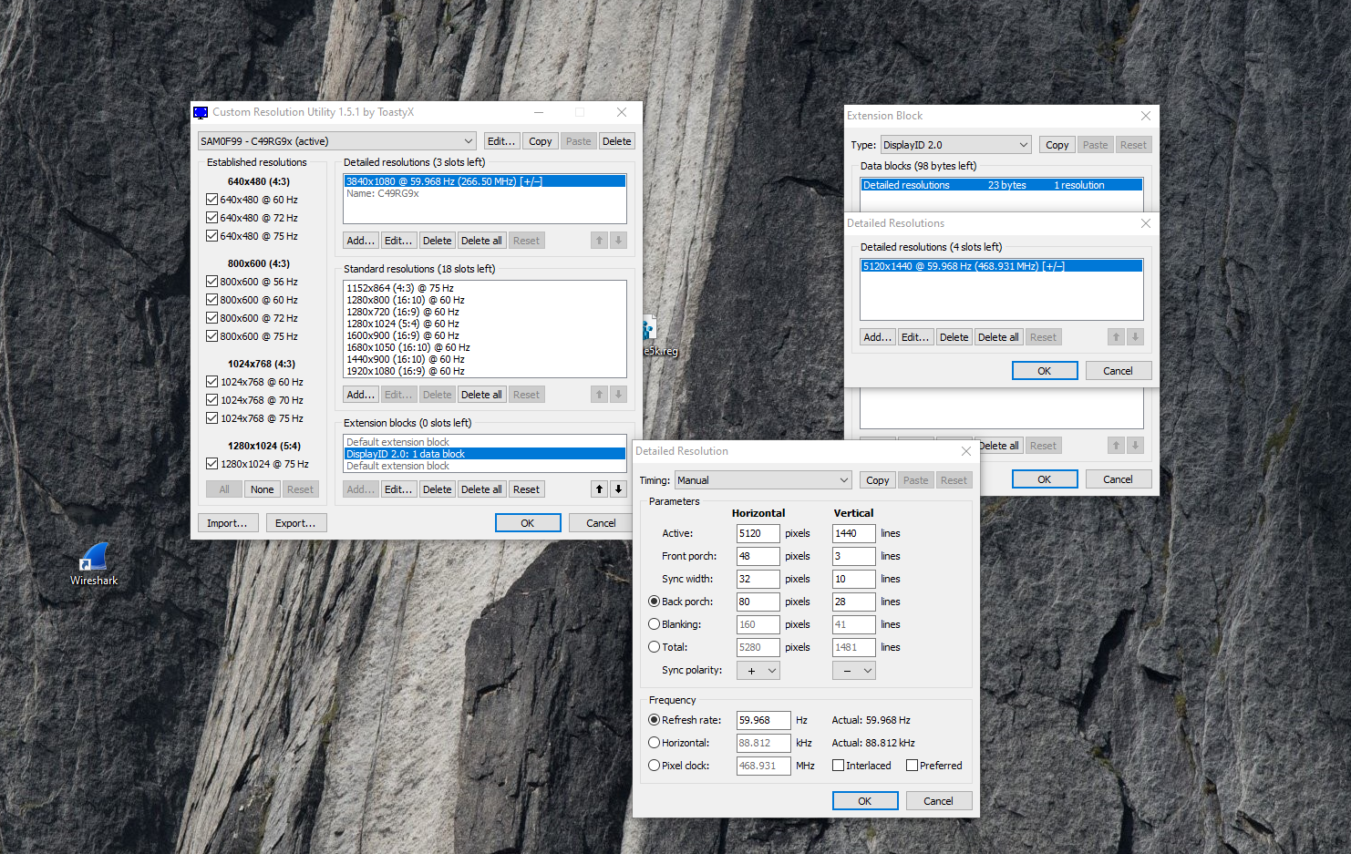
Task: Close the Extension Block dialog
Action: (x=1146, y=116)
